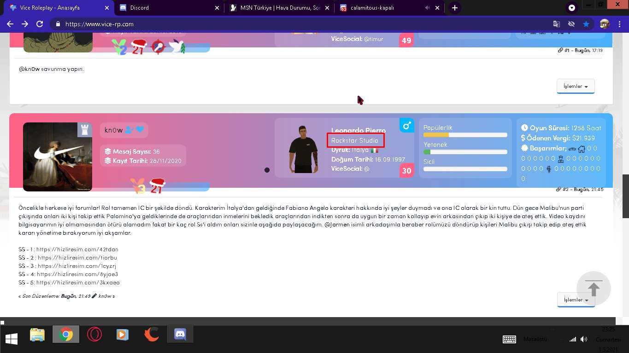Screen dimensions: 629x353
Task: Click the Popülerlik progress bar
Action: point(465,135)
